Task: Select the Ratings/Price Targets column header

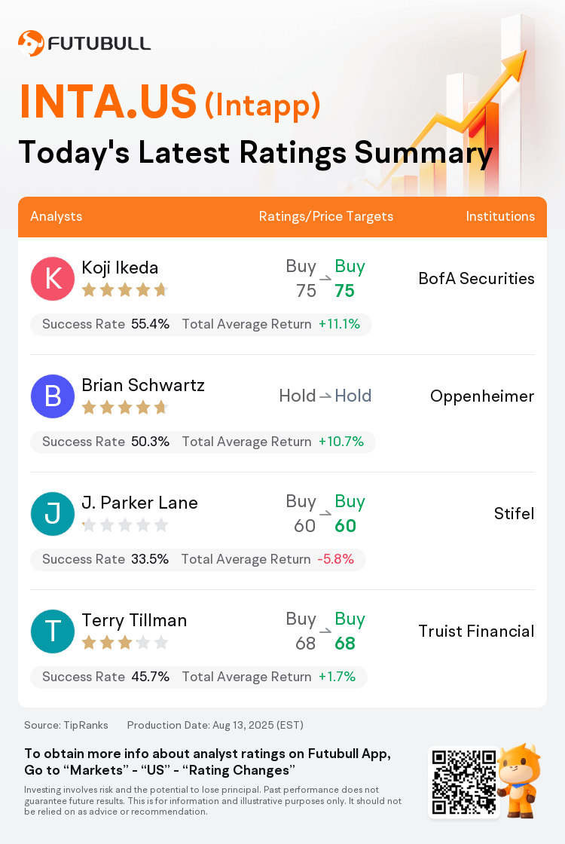Action: 326,216
